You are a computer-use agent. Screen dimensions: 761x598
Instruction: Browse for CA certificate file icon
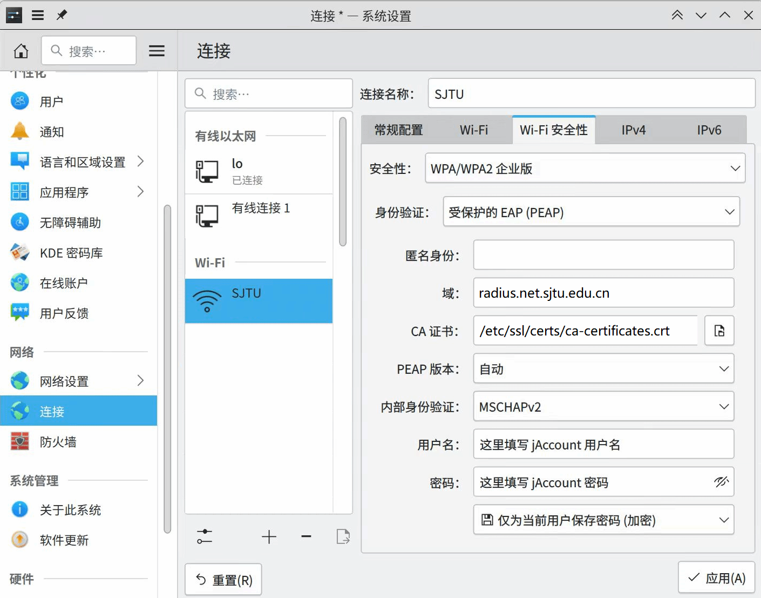pyautogui.click(x=719, y=331)
